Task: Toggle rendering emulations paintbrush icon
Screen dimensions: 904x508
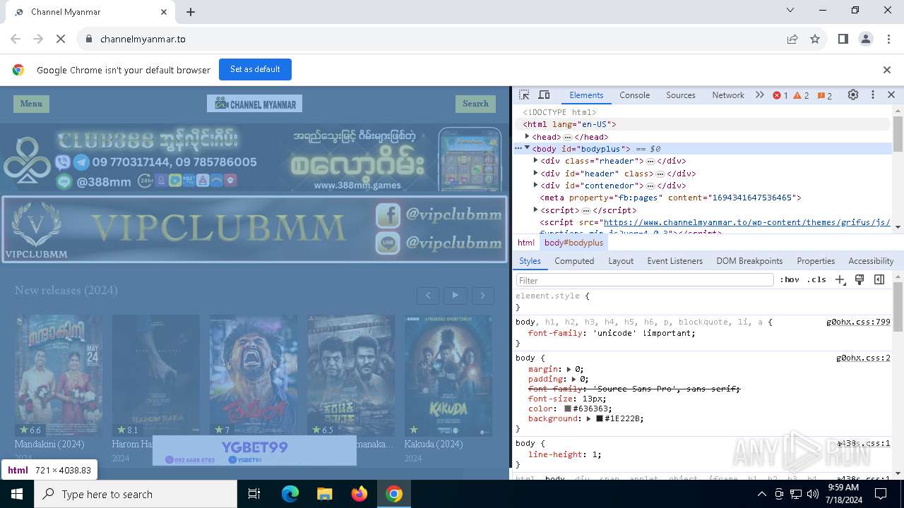Action: [860, 280]
